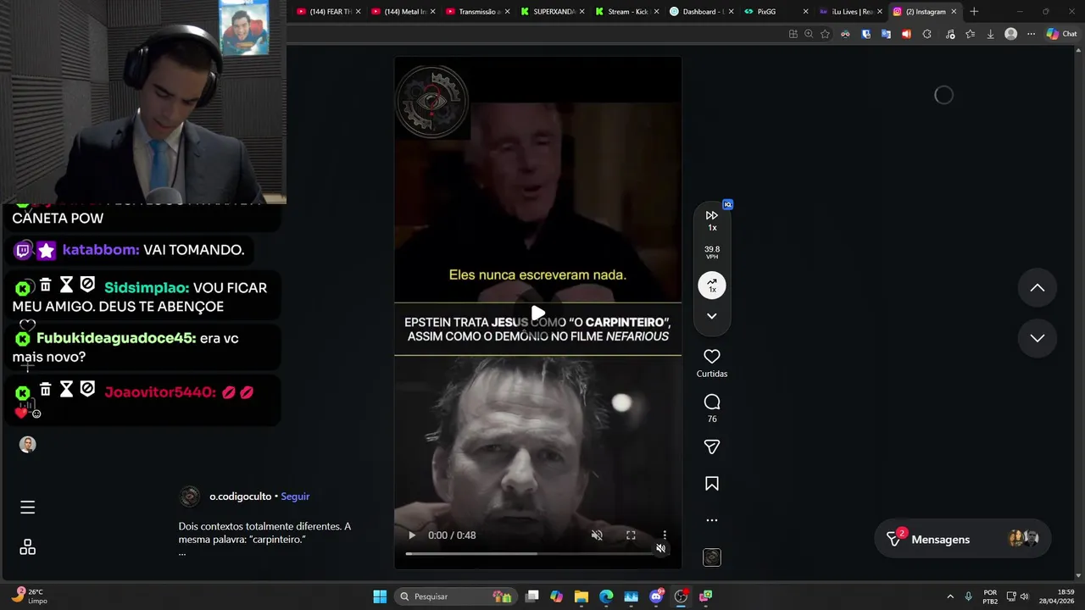This screenshot has height=610, width=1085.
Task: Open the Instagram hamburger menu
Action: pyautogui.click(x=27, y=507)
